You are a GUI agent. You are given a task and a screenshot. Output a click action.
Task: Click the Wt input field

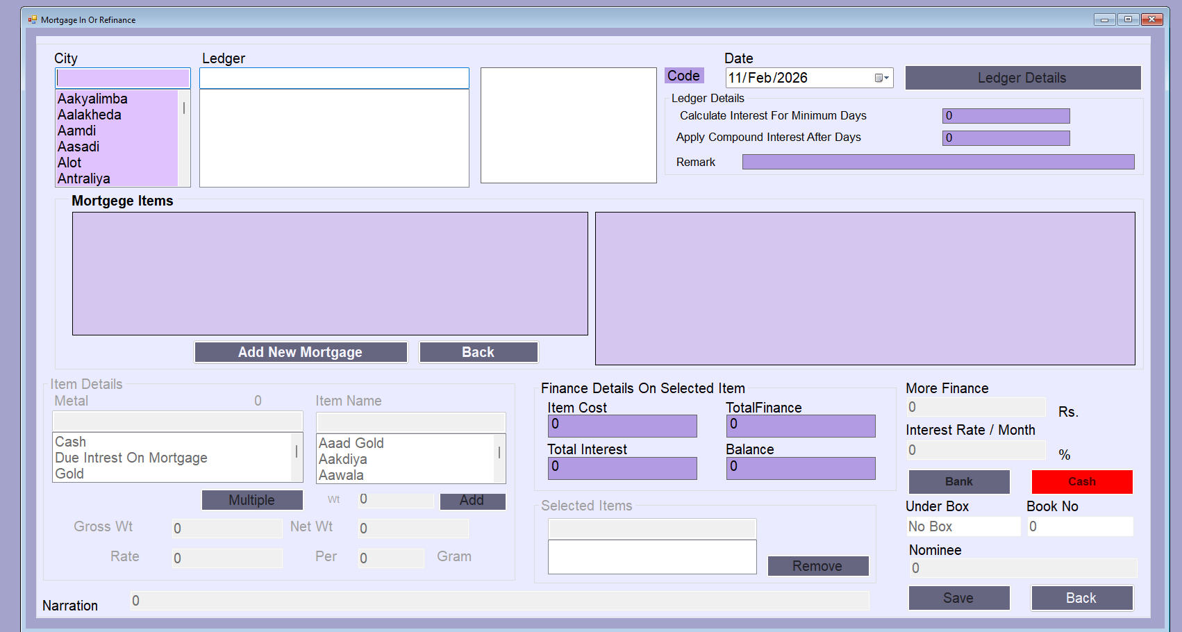[x=396, y=500]
